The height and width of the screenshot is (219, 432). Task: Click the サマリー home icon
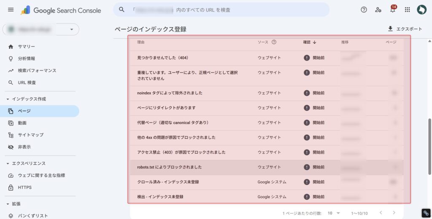11,46
